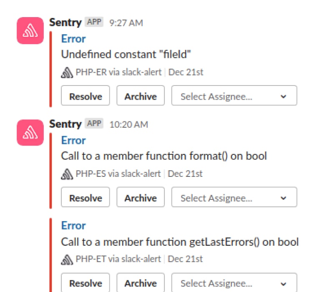
Task: Archive the getLastErrors() on bool error
Action: [x=141, y=283]
